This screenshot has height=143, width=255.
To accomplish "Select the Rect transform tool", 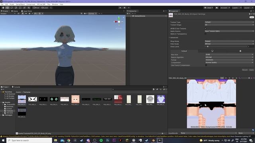I will pyautogui.click(x=20, y=8).
